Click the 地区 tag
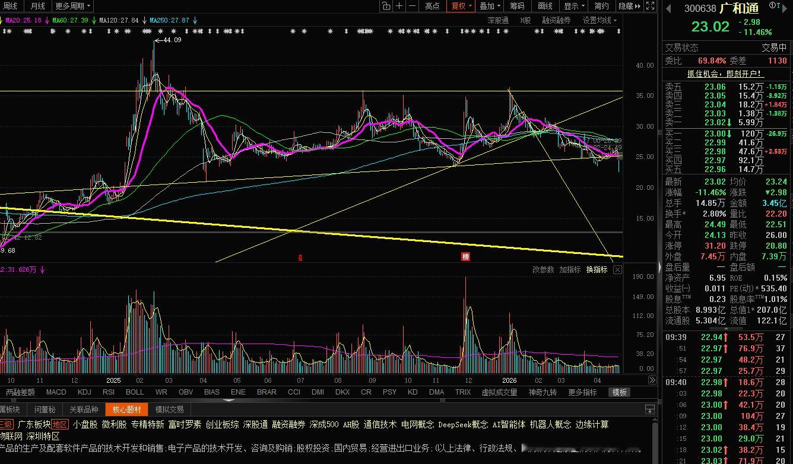793x464 pixels. click(x=59, y=424)
